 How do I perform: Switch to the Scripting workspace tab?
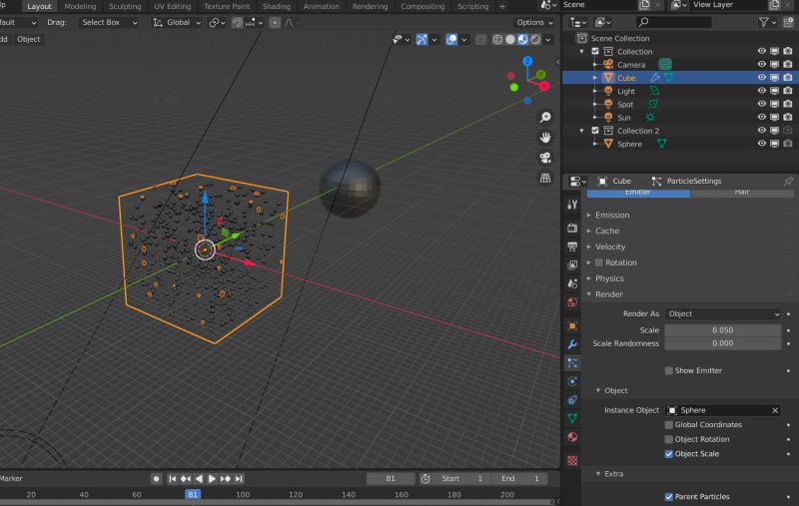(x=472, y=7)
